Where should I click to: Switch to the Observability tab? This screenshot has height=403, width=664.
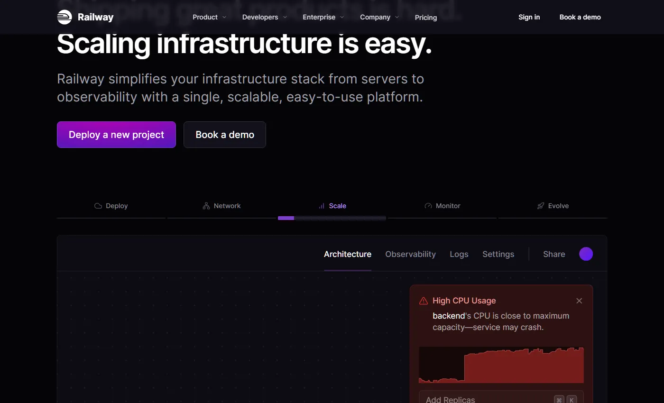410,254
